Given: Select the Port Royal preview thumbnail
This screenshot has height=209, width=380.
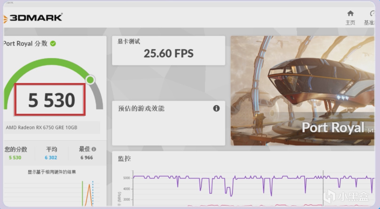Looking at the screenshot, I should [302, 90].
